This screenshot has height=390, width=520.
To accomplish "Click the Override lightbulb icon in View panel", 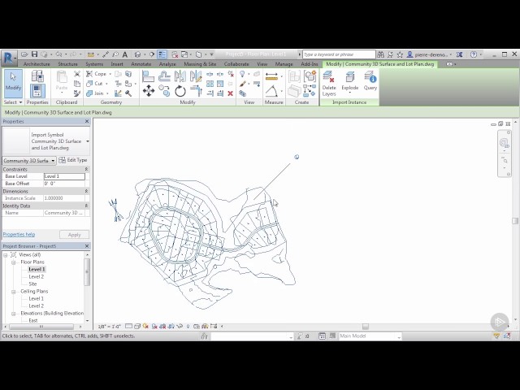I will [x=242, y=74].
